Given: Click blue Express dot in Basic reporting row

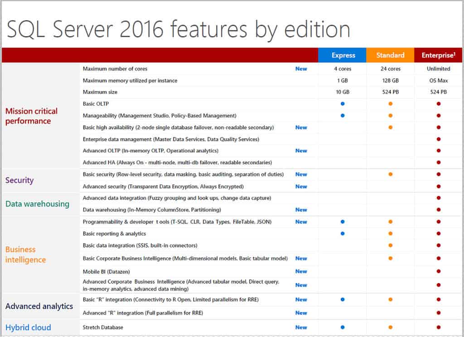Looking at the screenshot, I should [343, 233].
